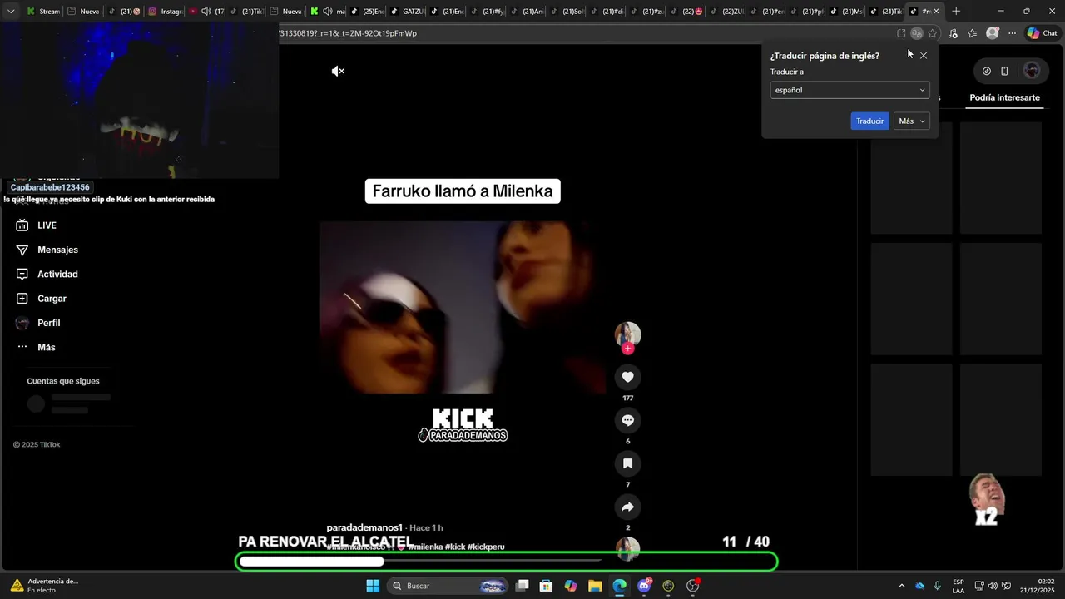The height and width of the screenshot is (599, 1065).
Task: Add page to favorites star icon
Action: coord(933,33)
